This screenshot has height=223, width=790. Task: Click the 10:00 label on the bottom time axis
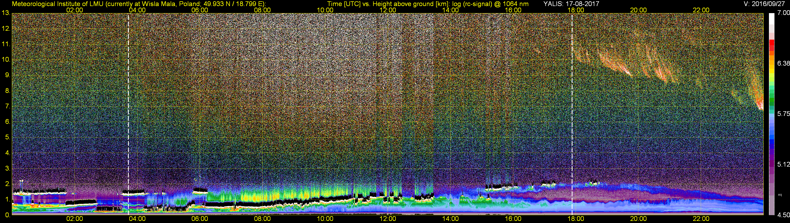(x=325, y=219)
